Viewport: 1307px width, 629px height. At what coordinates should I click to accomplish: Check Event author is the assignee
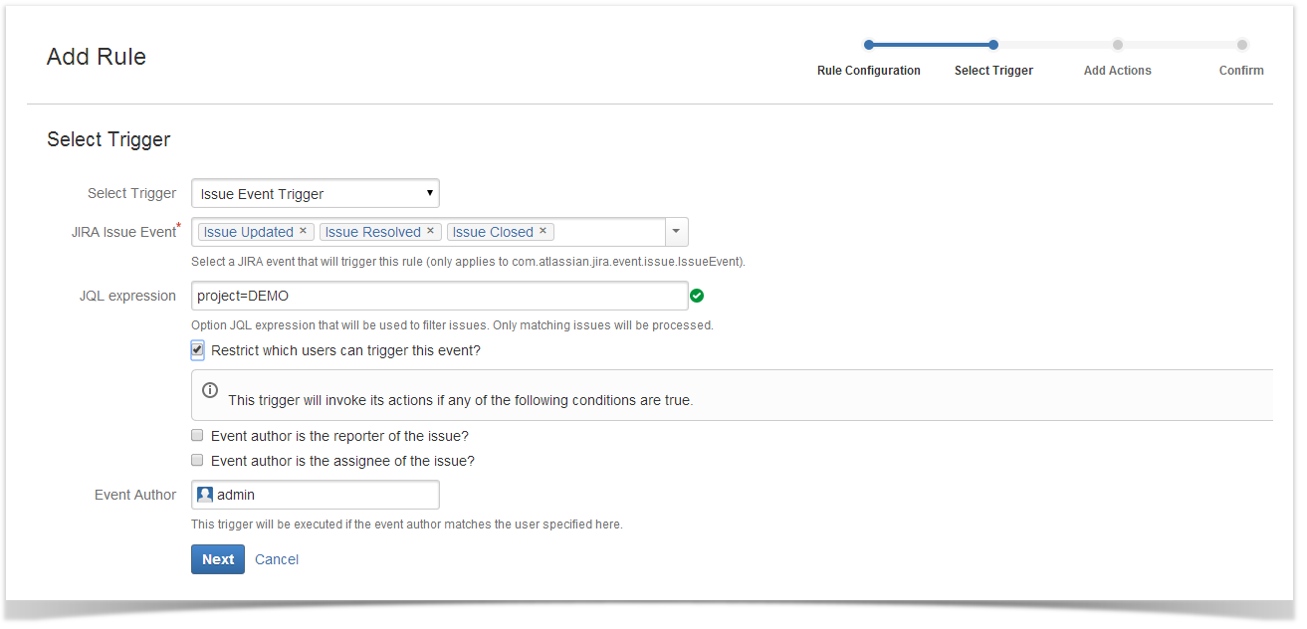[x=197, y=461]
